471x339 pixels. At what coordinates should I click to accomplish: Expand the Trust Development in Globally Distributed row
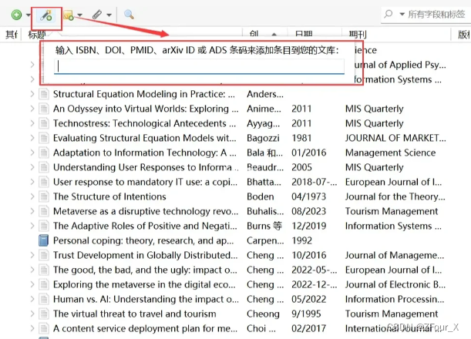[x=32, y=255]
